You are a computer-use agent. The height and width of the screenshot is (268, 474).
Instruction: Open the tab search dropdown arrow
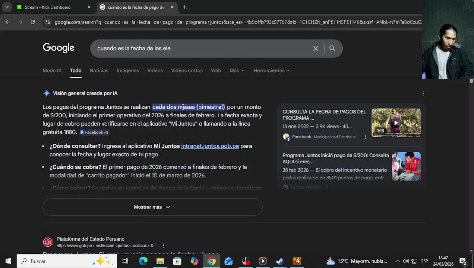coord(7,7)
